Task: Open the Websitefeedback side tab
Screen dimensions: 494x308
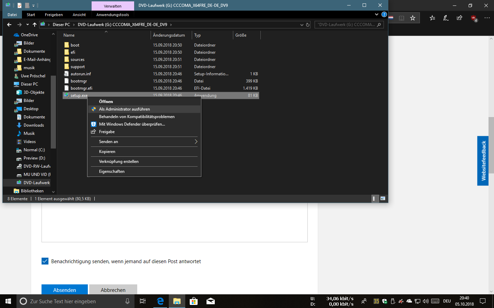Action: 483,161
